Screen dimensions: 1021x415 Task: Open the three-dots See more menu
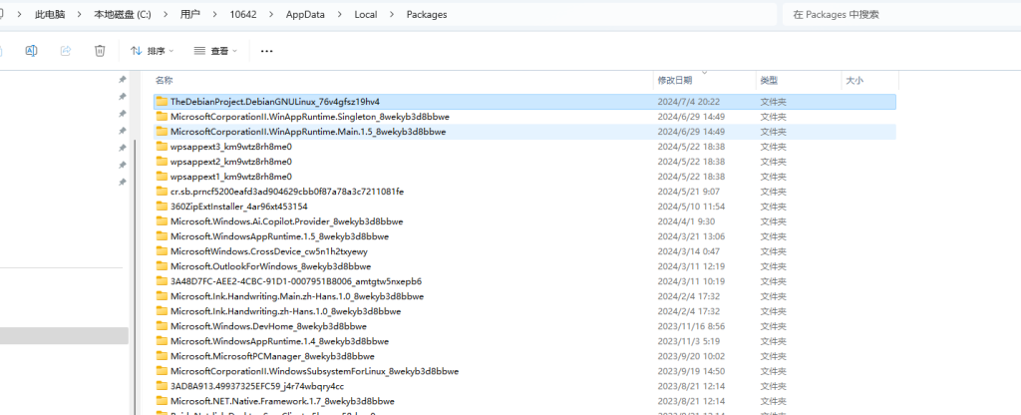[x=266, y=50]
